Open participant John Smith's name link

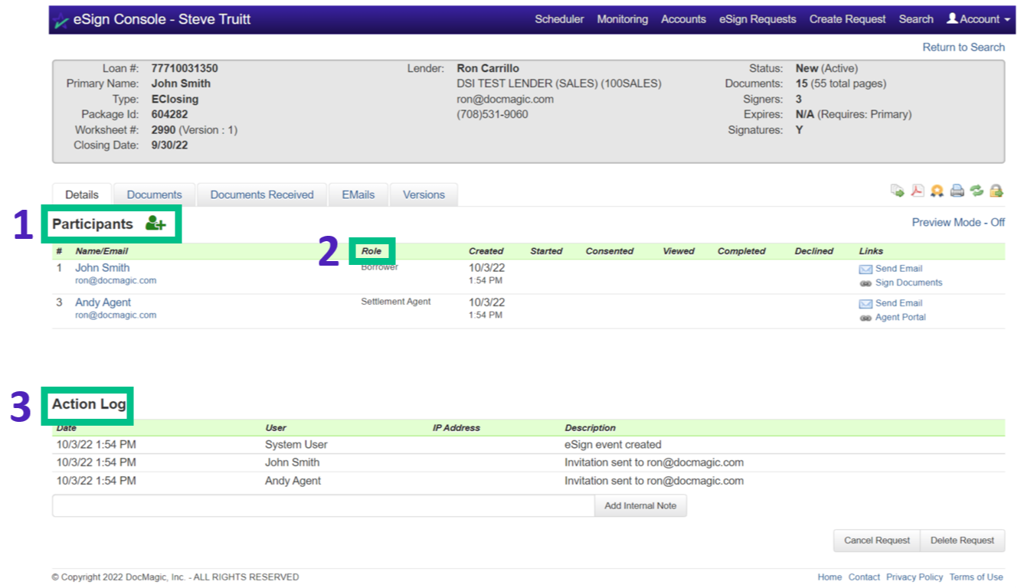coord(102,268)
